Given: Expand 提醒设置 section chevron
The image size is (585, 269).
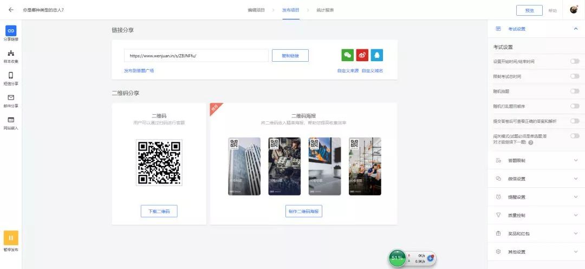Looking at the screenshot, I should [x=576, y=197].
